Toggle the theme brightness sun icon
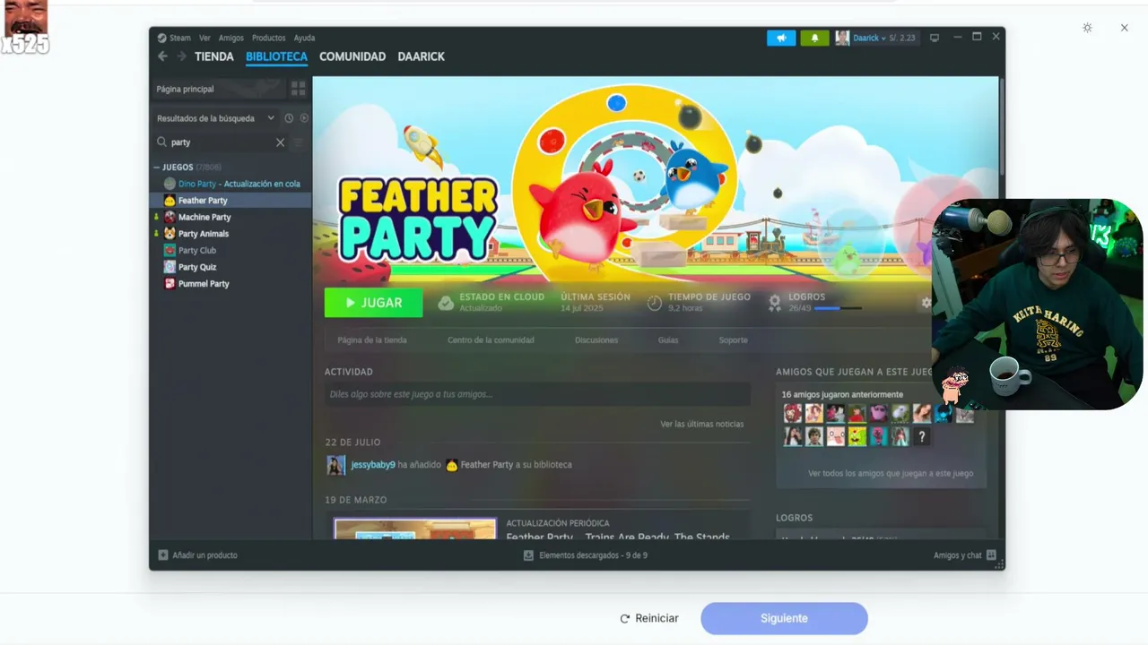1148x645 pixels. [x=1087, y=28]
